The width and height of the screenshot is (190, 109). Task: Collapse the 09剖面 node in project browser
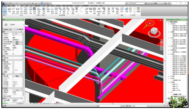point(168,82)
